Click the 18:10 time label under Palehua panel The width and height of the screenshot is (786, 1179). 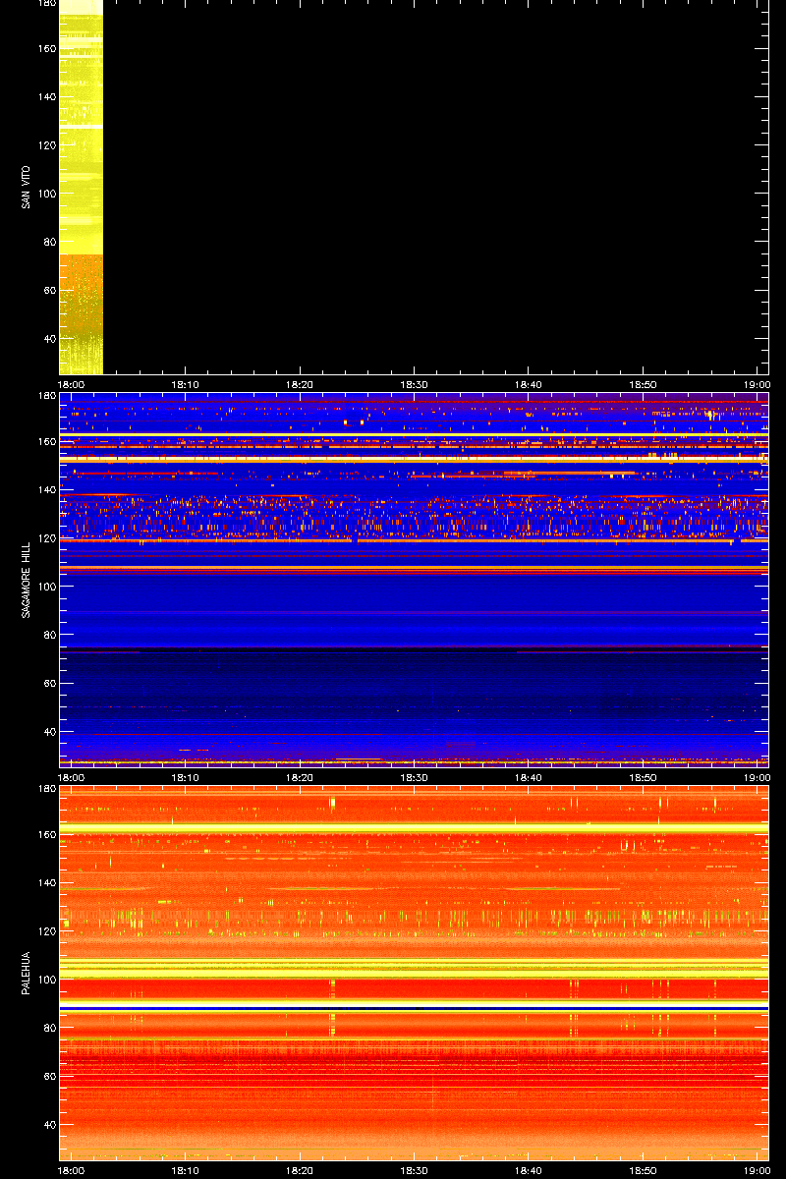[186, 1171]
